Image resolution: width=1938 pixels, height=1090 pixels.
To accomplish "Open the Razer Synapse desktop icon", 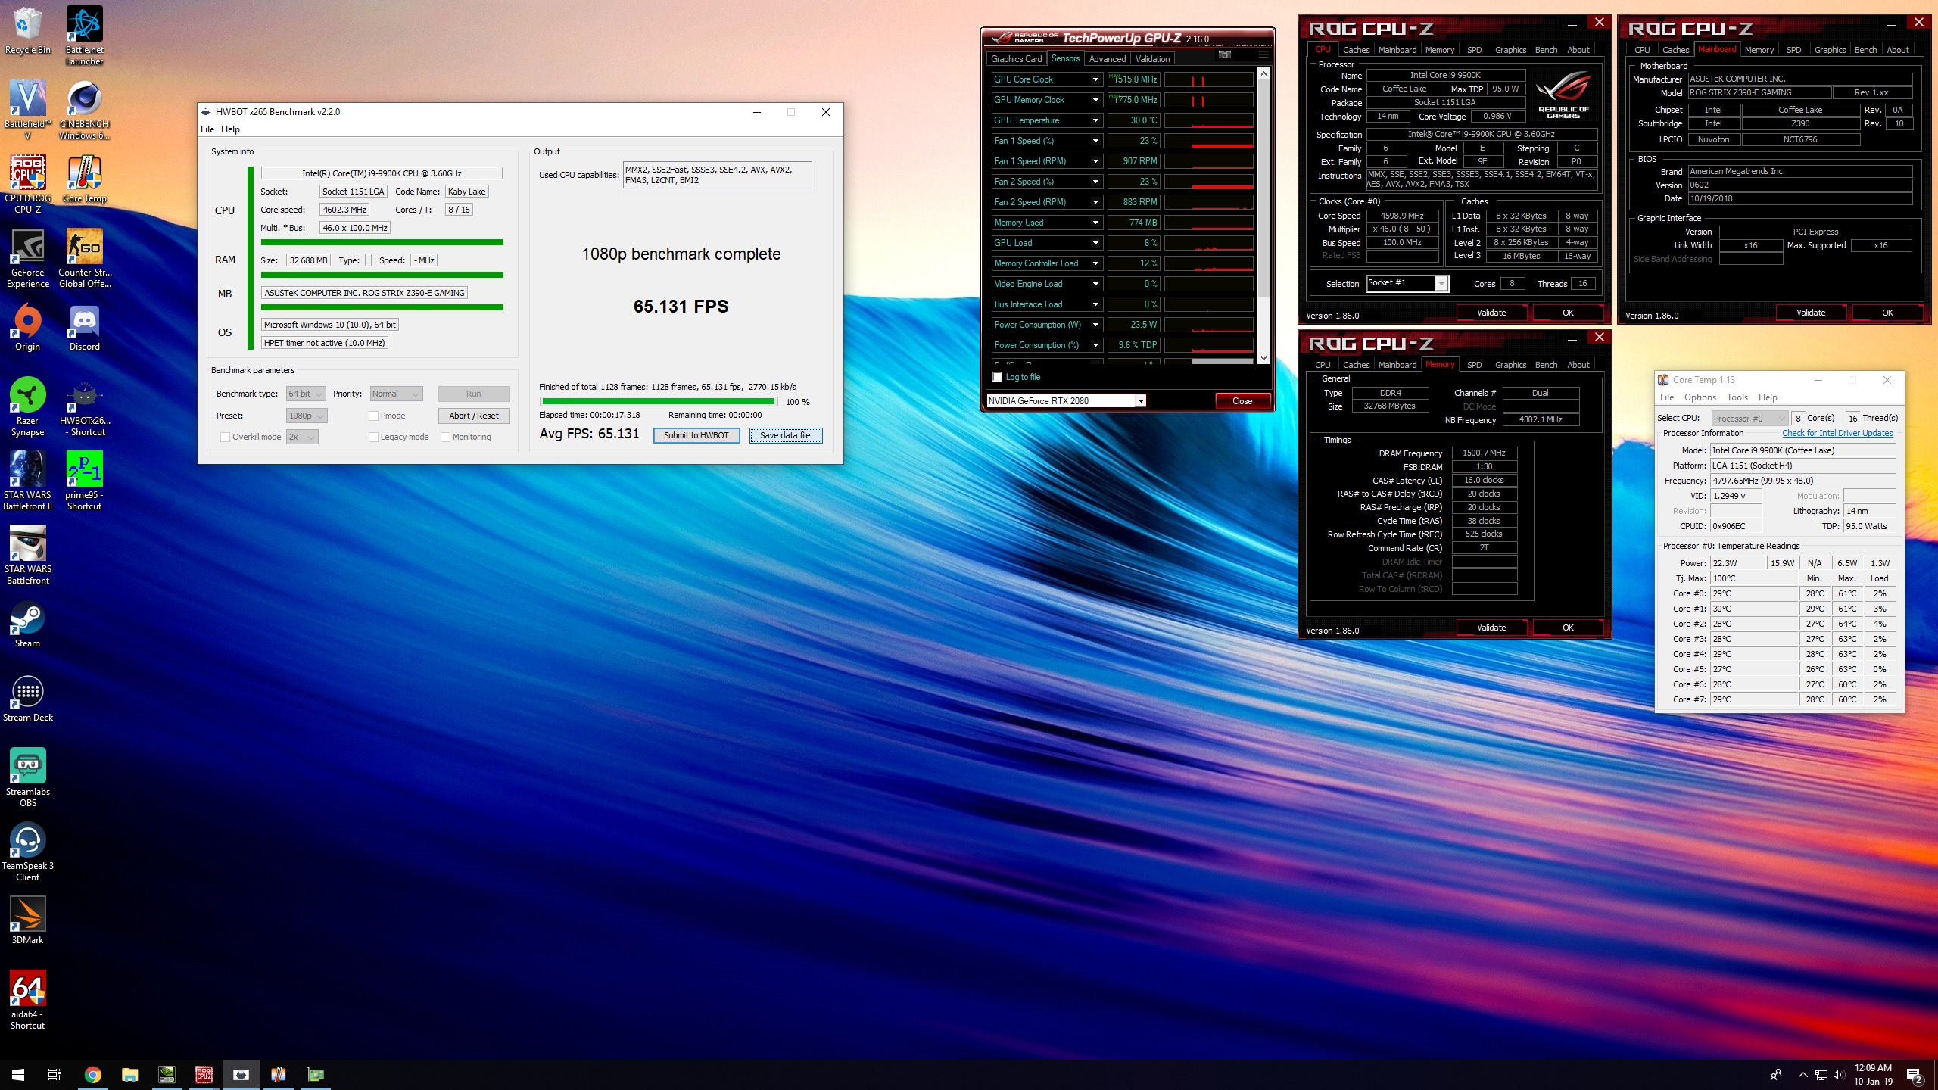I will pyautogui.click(x=28, y=406).
